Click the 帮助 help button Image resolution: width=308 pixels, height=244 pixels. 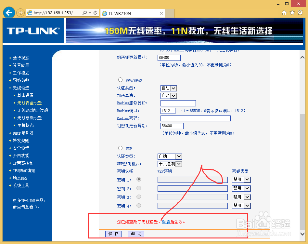136,234
